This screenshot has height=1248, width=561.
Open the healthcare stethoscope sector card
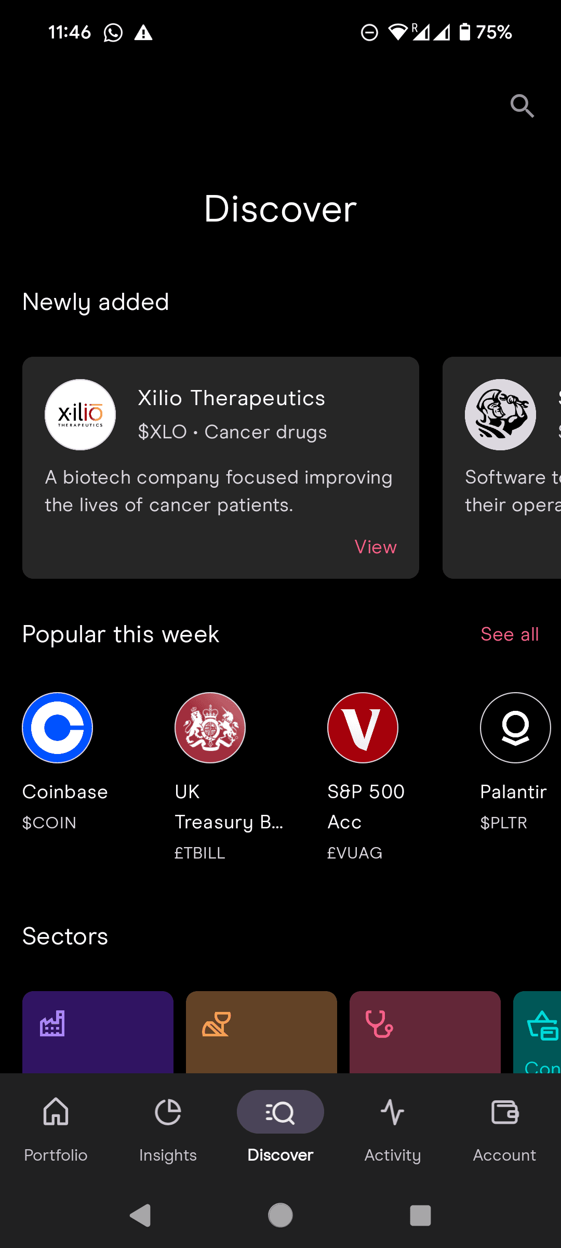pyautogui.click(x=425, y=1032)
